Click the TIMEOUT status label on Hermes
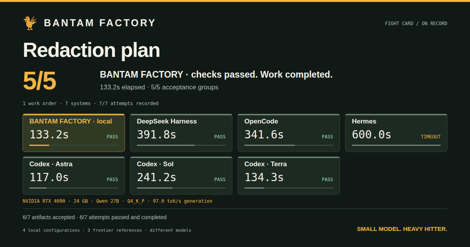This screenshot has width=470, height=247. [431, 137]
